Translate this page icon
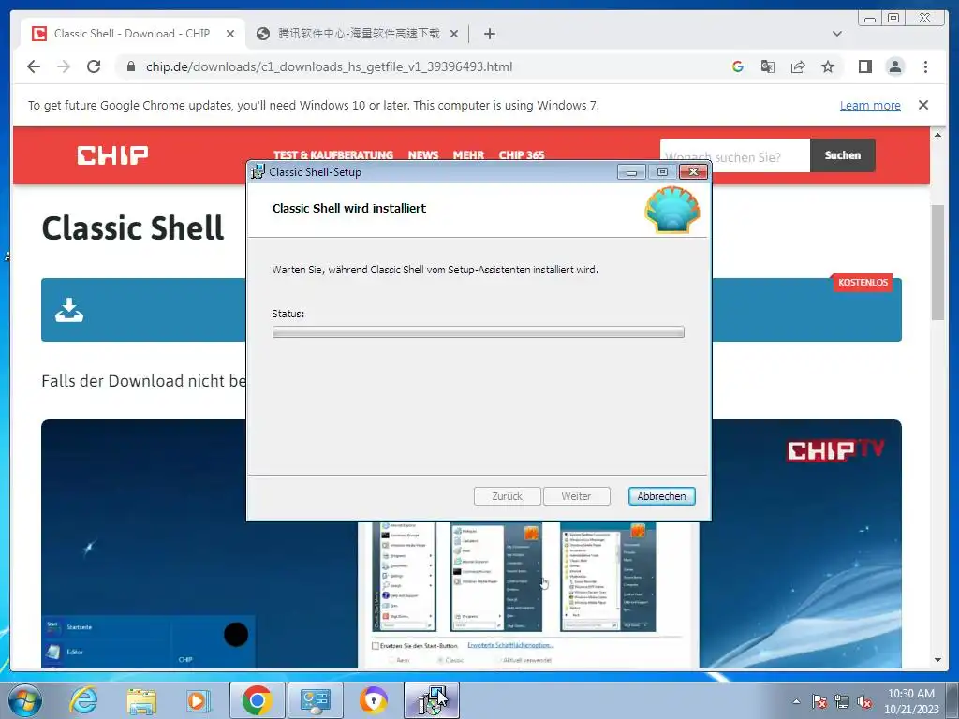This screenshot has width=959, height=719. coord(768,66)
